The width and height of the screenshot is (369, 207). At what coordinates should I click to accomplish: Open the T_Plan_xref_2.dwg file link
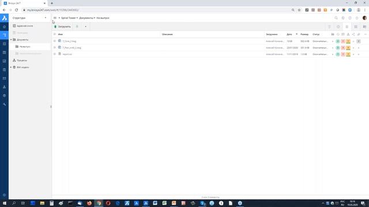coord(71,48)
